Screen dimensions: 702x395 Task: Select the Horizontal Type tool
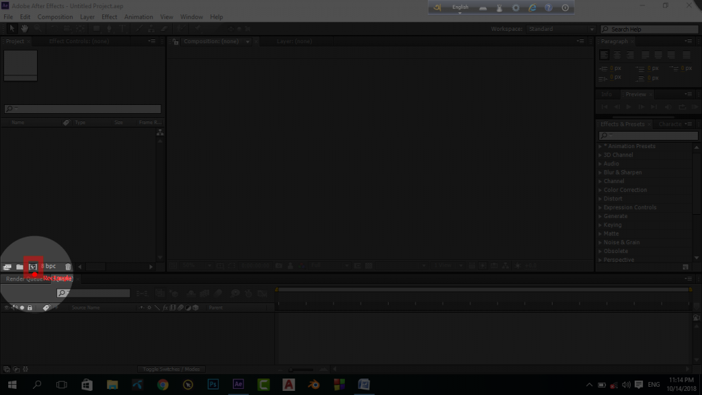[x=122, y=29]
